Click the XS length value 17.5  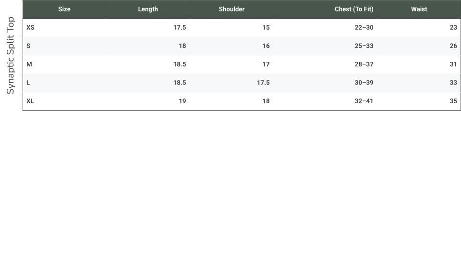coord(180,28)
